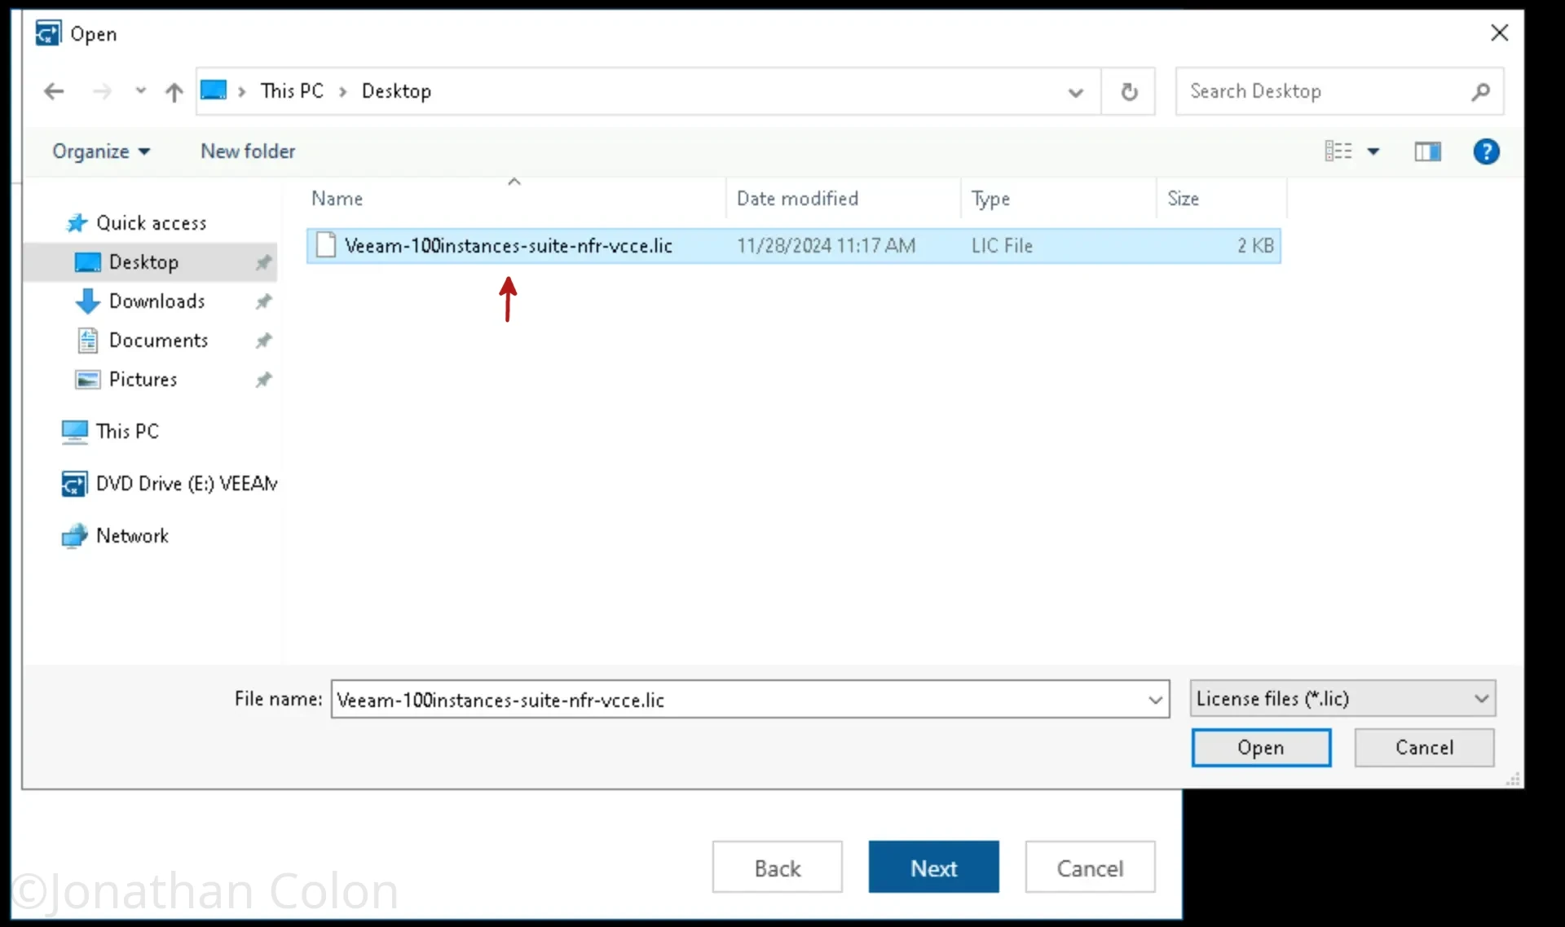The image size is (1565, 927).
Task: Click the file name input field
Action: pos(749,699)
